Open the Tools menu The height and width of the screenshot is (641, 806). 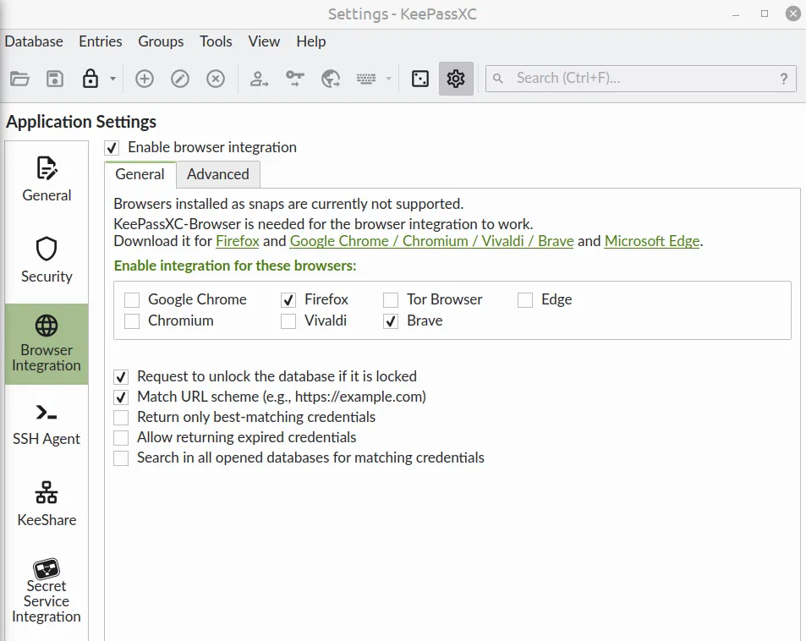tap(215, 41)
